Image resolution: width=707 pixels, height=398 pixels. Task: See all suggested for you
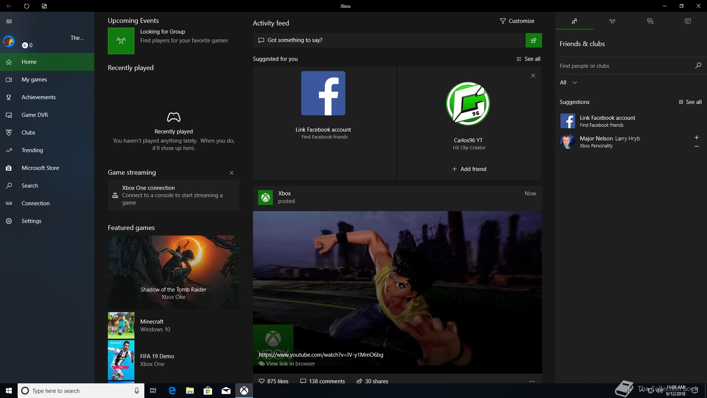pos(528,59)
